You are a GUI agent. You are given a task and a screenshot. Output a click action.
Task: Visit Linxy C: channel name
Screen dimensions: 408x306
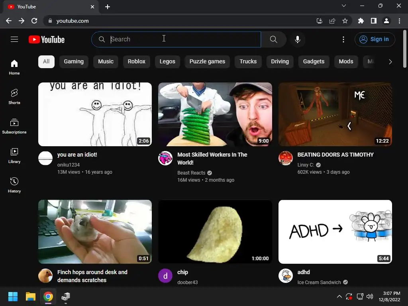(x=306, y=165)
